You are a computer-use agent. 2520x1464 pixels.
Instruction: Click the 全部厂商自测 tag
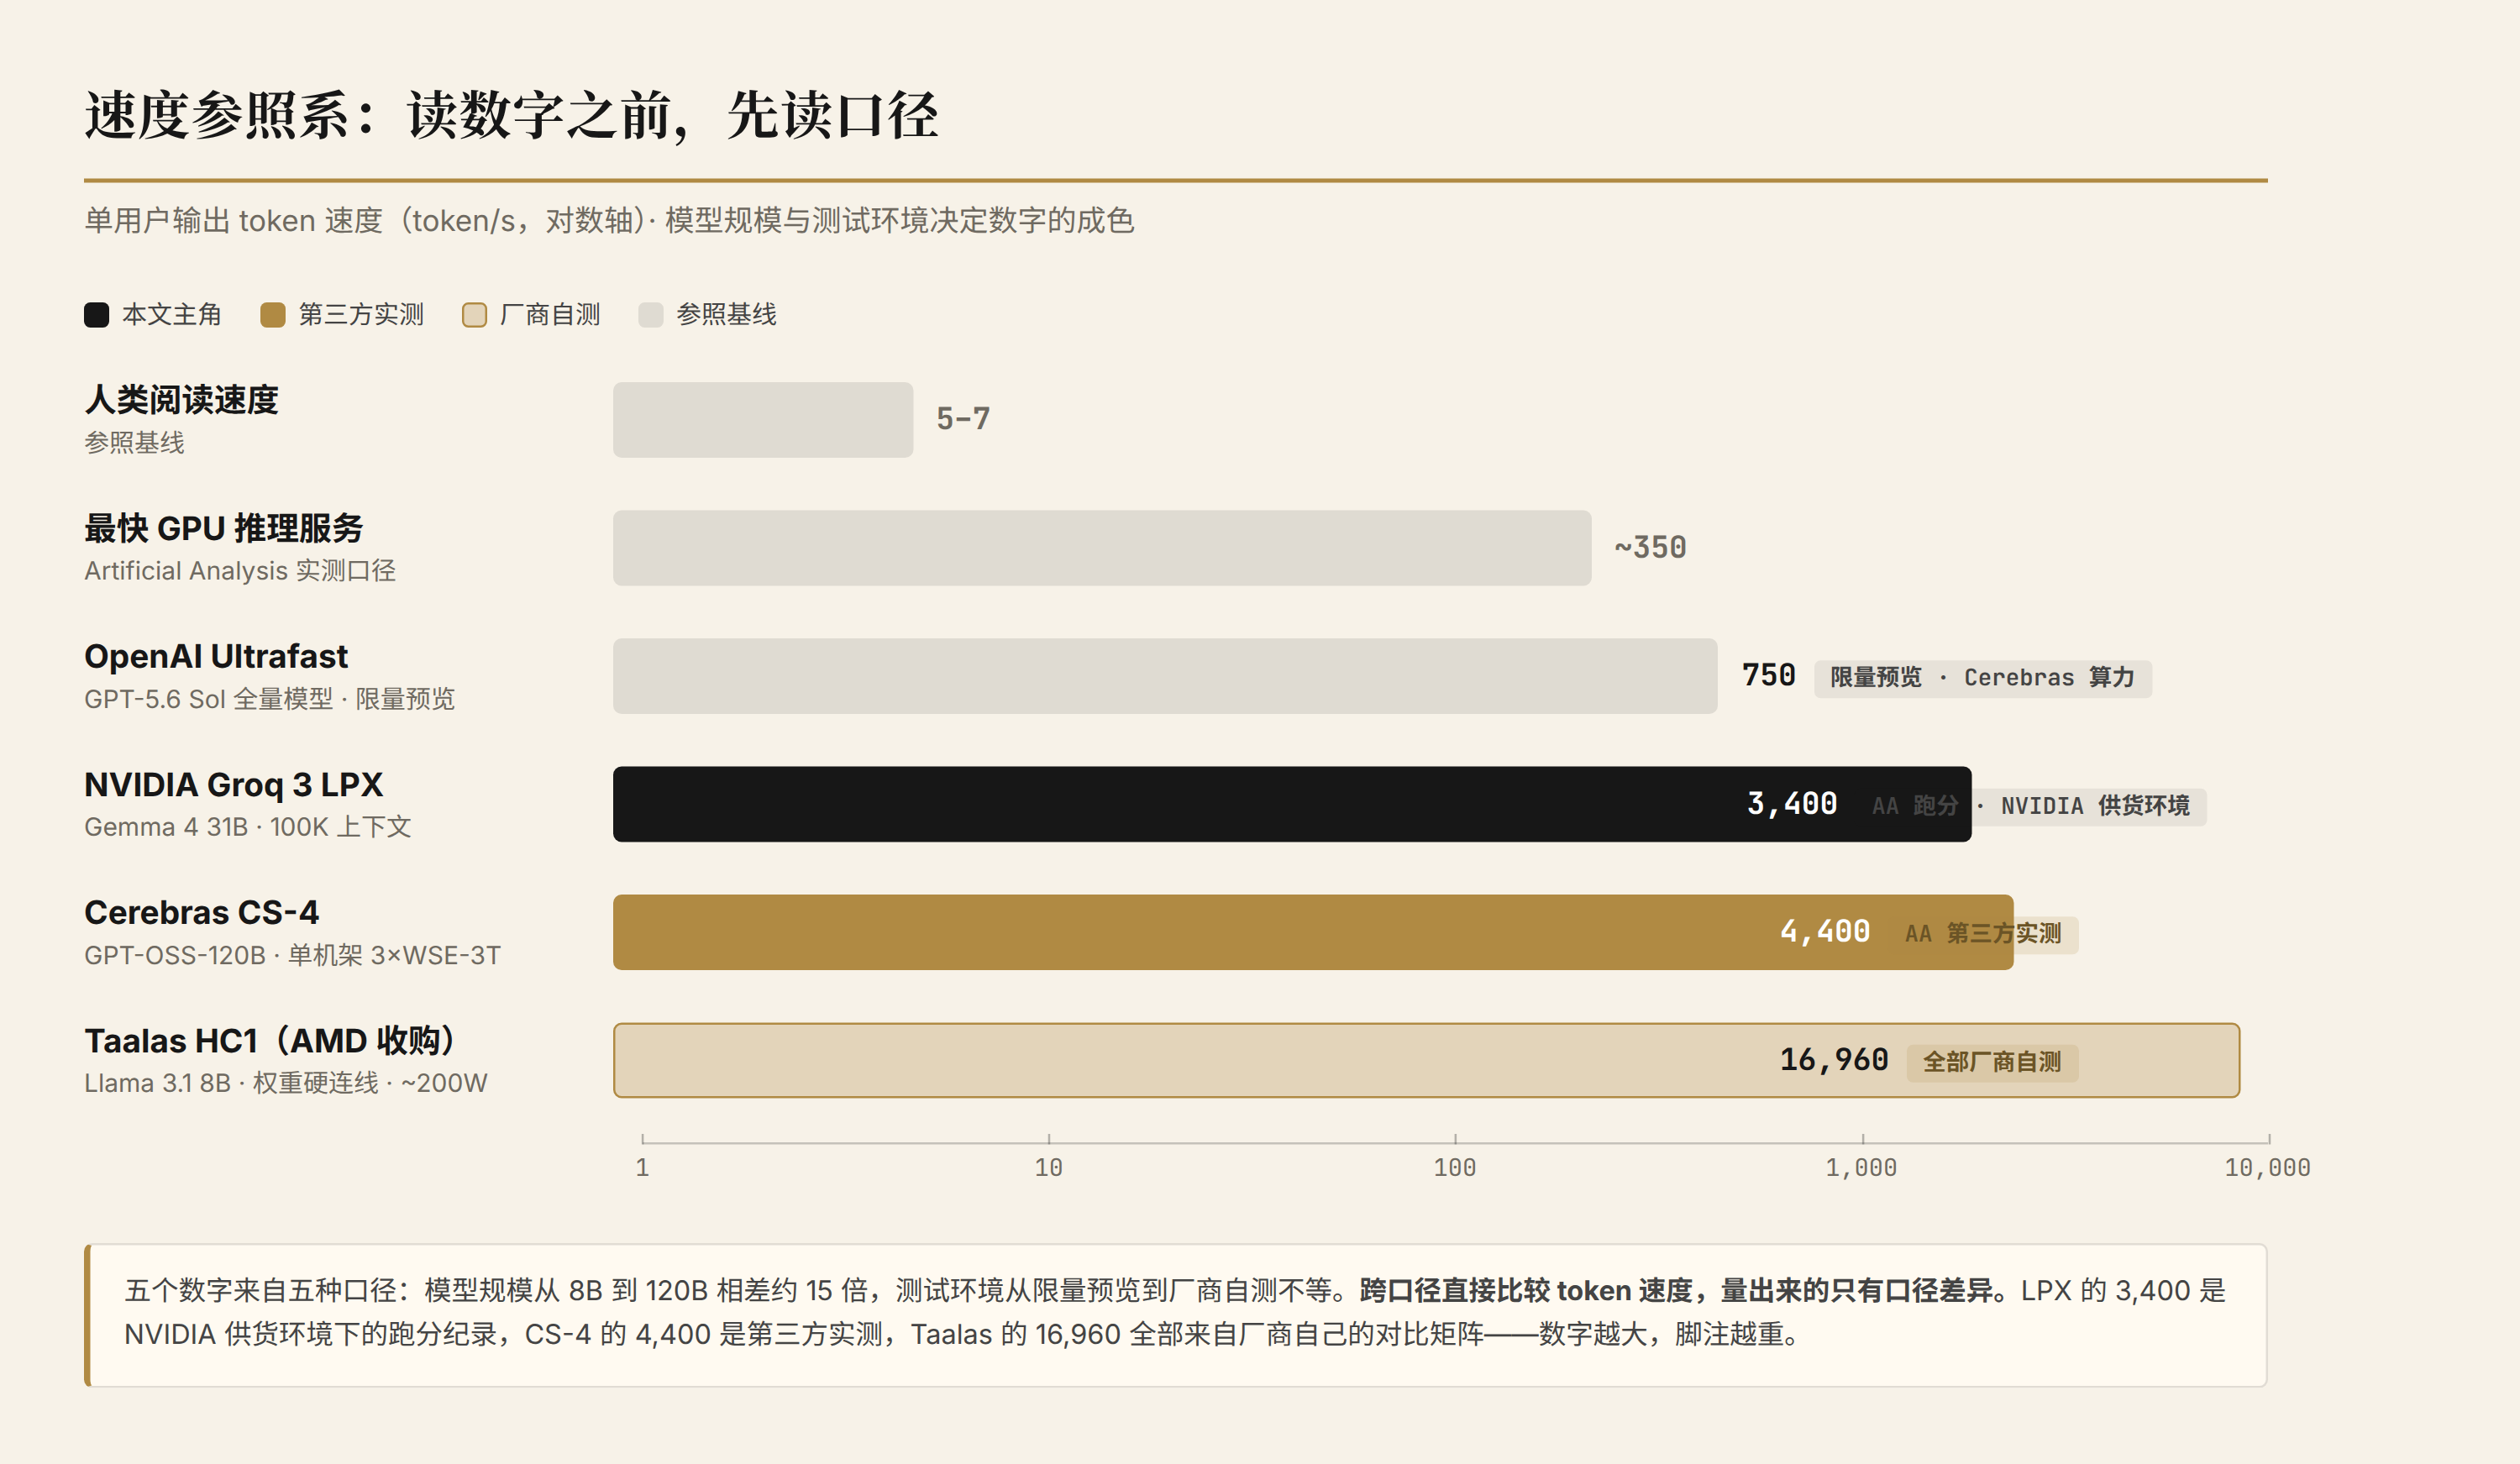click(1992, 1062)
